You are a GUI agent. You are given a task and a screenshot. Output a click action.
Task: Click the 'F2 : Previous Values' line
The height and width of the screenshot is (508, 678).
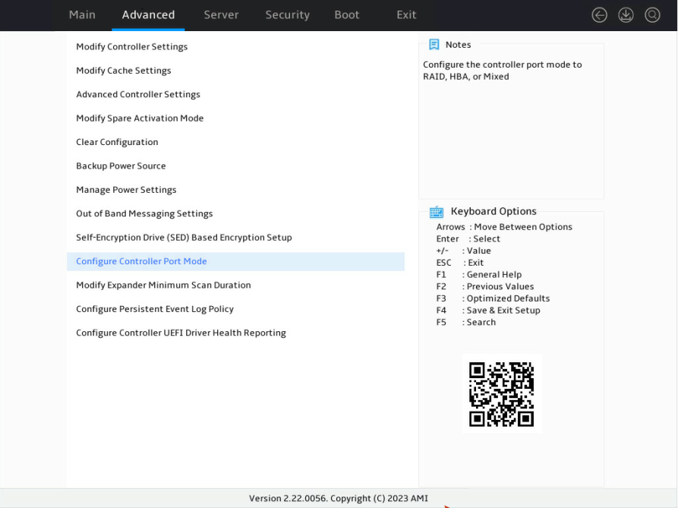(x=484, y=286)
